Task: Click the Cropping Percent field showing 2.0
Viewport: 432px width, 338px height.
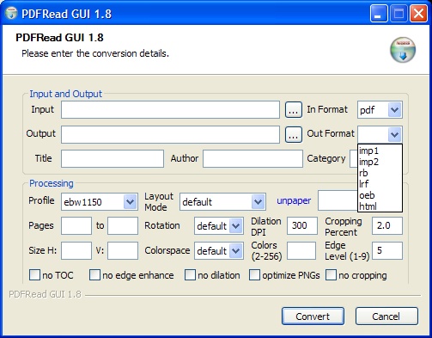Action: coord(387,226)
